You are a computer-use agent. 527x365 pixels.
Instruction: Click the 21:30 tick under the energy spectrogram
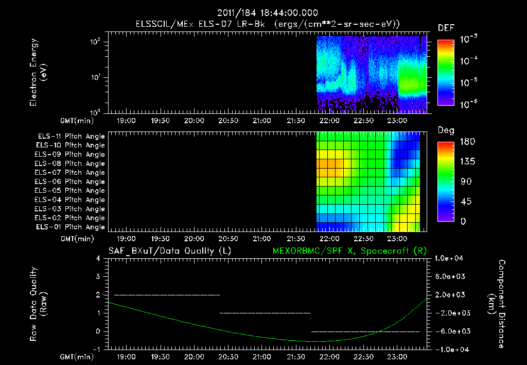296,121
